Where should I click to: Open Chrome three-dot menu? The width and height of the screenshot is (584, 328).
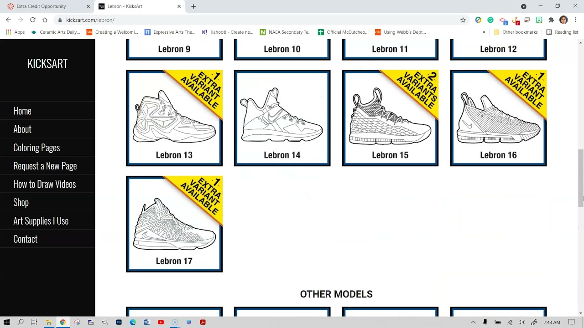[x=576, y=20]
